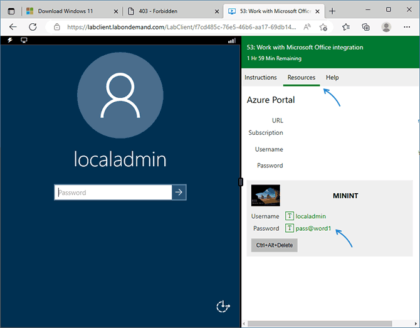420x328 pixels.
Task: Click the URL label under Azure Portal
Action: point(278,120)
